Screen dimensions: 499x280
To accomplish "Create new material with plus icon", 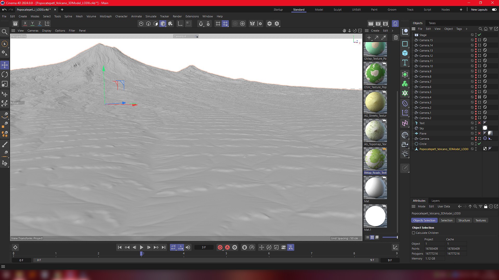I will [x=369, y=38].
